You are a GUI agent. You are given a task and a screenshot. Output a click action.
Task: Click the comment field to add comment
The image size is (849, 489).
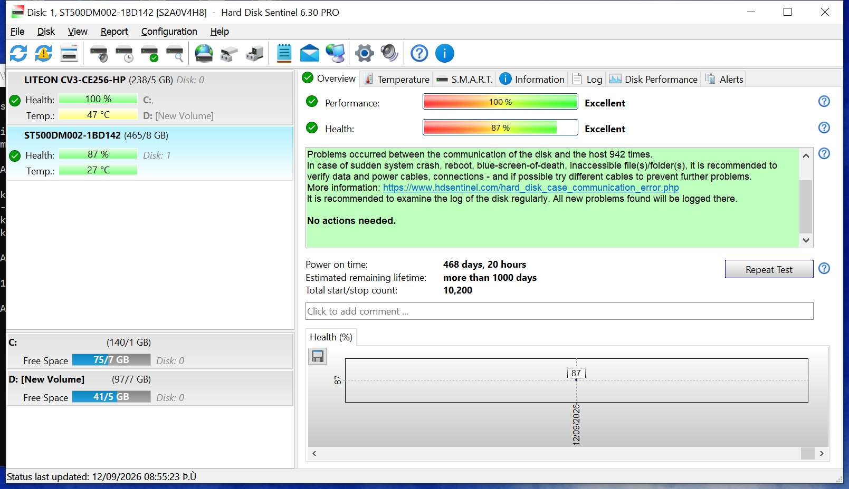(559, 311)
